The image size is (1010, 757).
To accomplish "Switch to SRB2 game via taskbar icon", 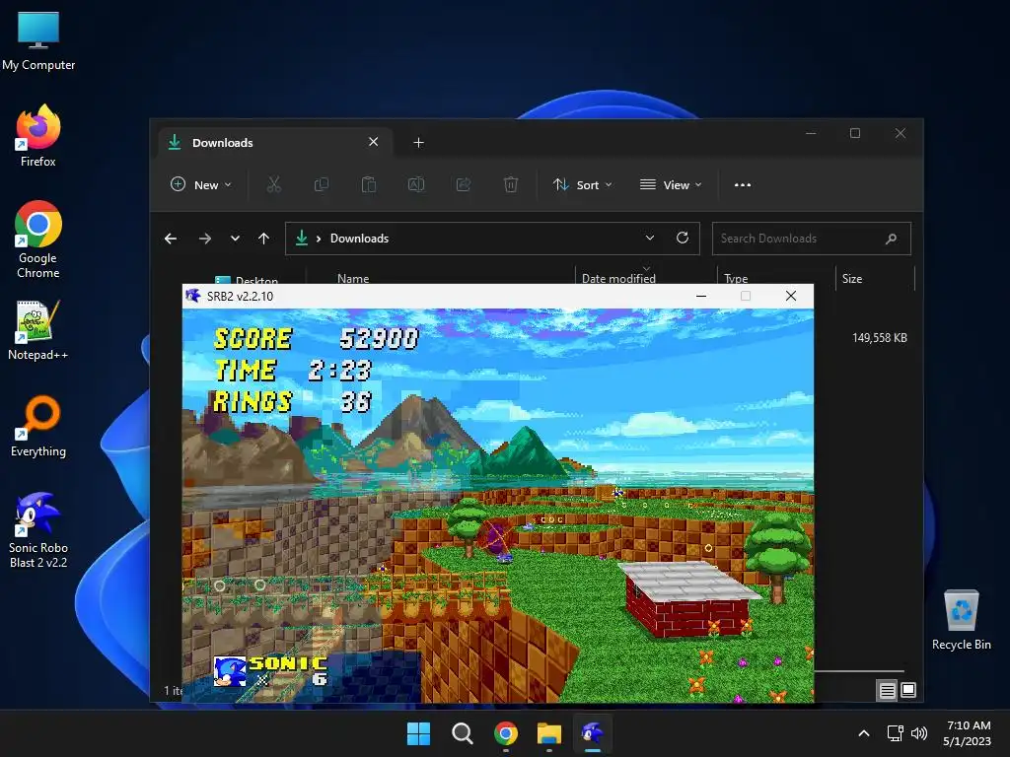I will pos(592,733).
